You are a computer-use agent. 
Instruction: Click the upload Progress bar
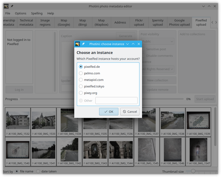[x=102, y=99]
